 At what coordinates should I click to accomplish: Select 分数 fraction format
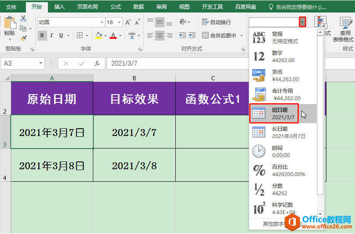pyautogui.click(x=283, y=190)
